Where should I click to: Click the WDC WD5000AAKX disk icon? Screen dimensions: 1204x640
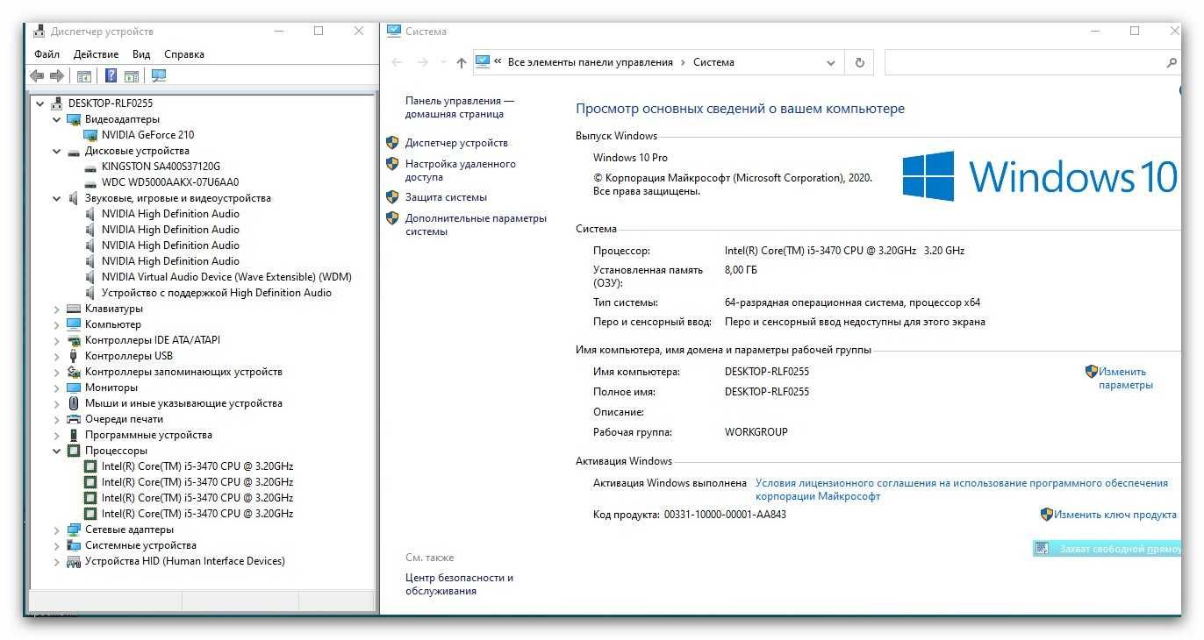[x=90, y=182]
